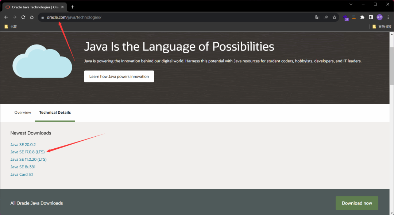Open the extension with the 27 badge
The width and height of the screenshot is (394, 215).
pos(346,17)
